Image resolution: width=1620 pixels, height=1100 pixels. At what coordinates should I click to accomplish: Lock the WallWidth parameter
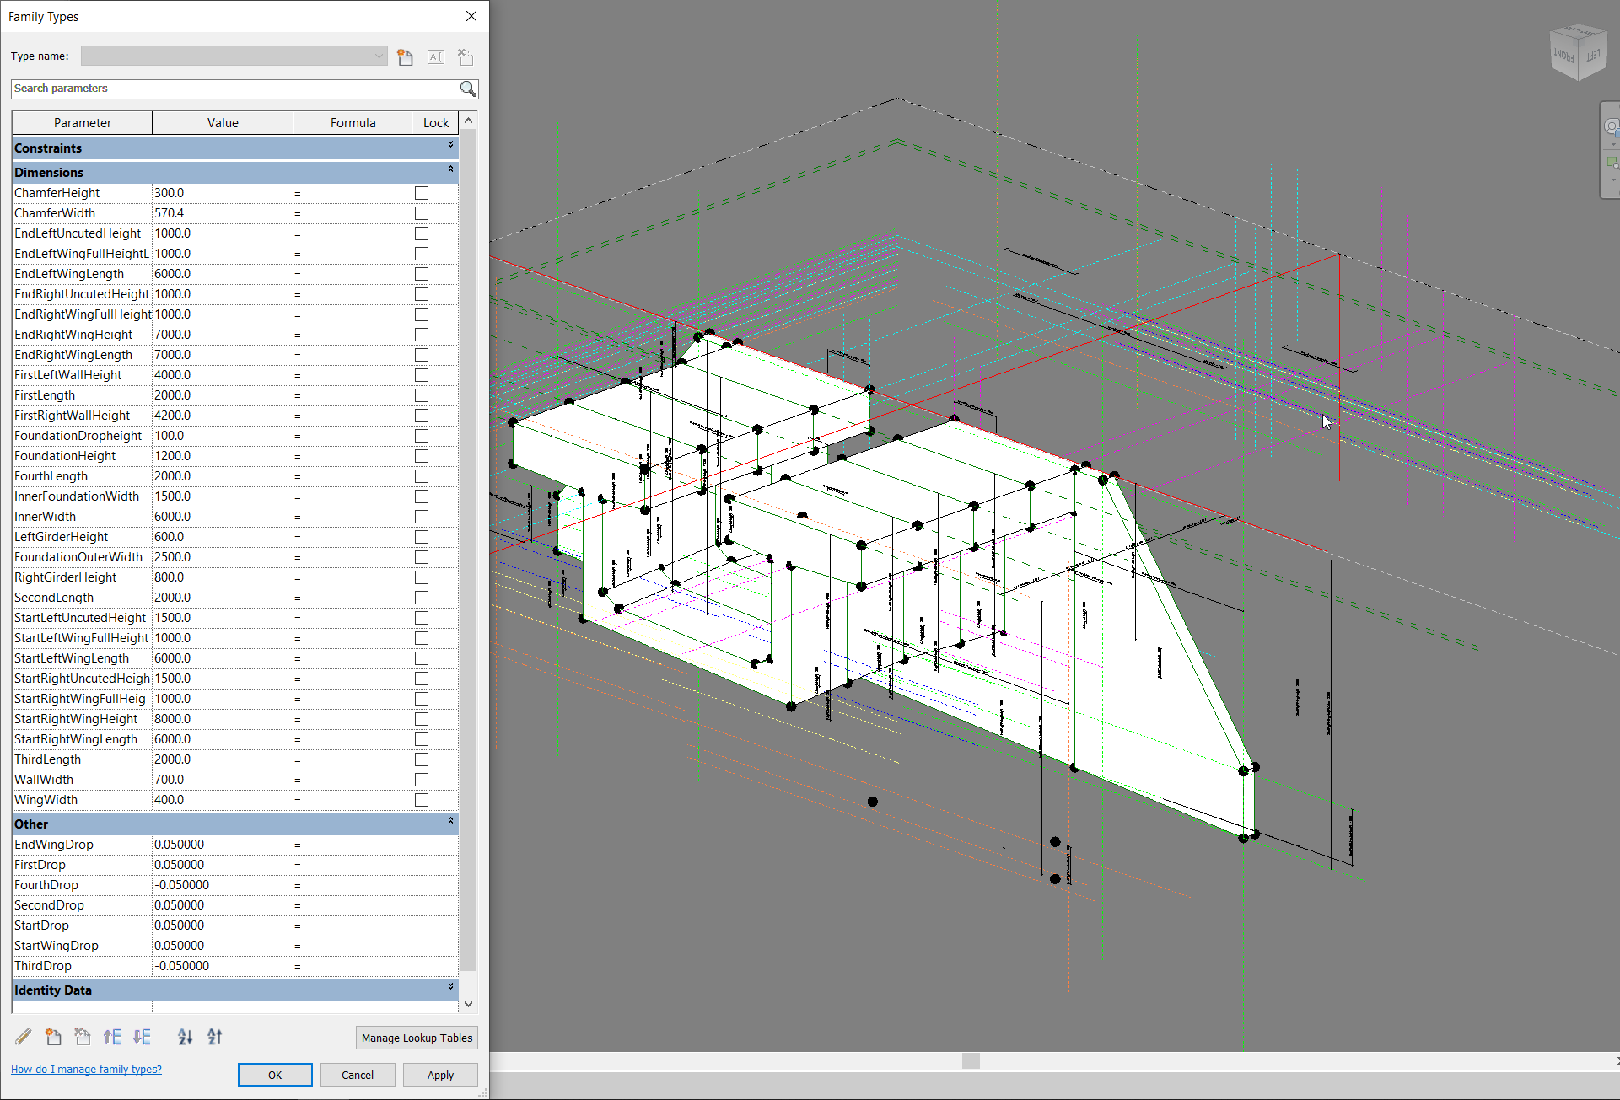(x=421, y=780)
